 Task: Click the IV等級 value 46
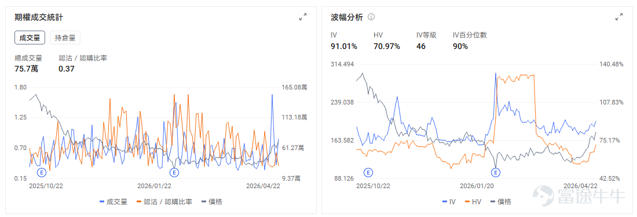tap(421, 47)
